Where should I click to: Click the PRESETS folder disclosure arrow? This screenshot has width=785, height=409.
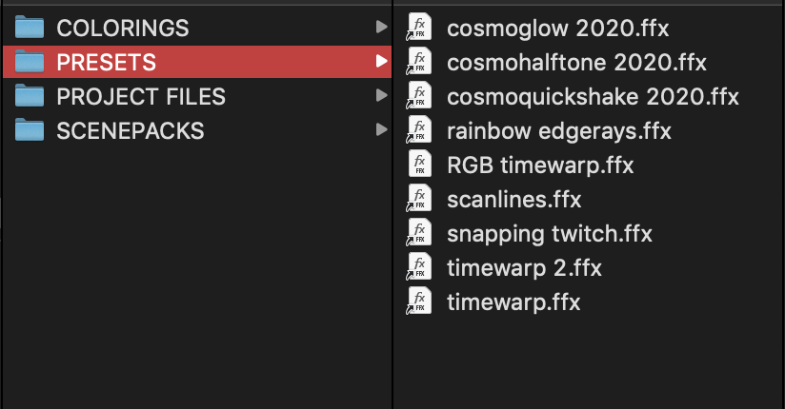pos(381,62)
